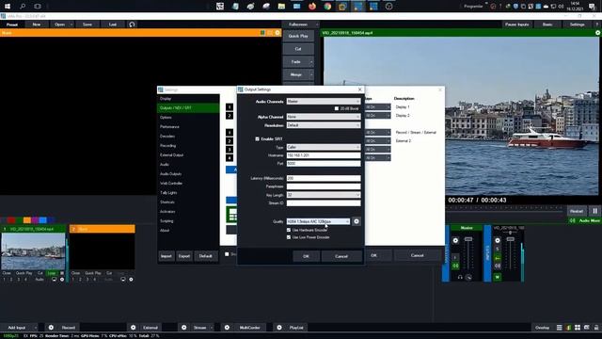Viewport: 602px width, 339px height.
Task: Open settings gear on video input tile
Action: click(x=62, y=280)
